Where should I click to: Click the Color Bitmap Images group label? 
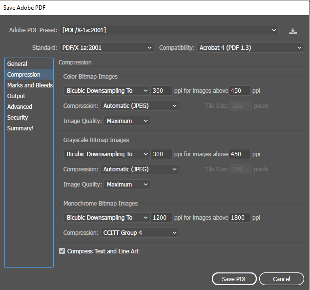pos(90,77)
